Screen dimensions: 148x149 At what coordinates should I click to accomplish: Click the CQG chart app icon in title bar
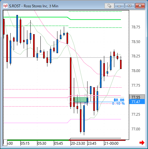pyautogui.click(x=5, y=6)
